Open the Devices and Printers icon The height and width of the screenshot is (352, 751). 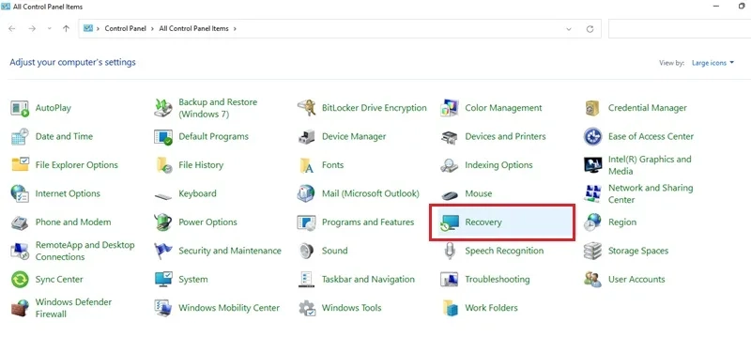(x=450, y=136)
